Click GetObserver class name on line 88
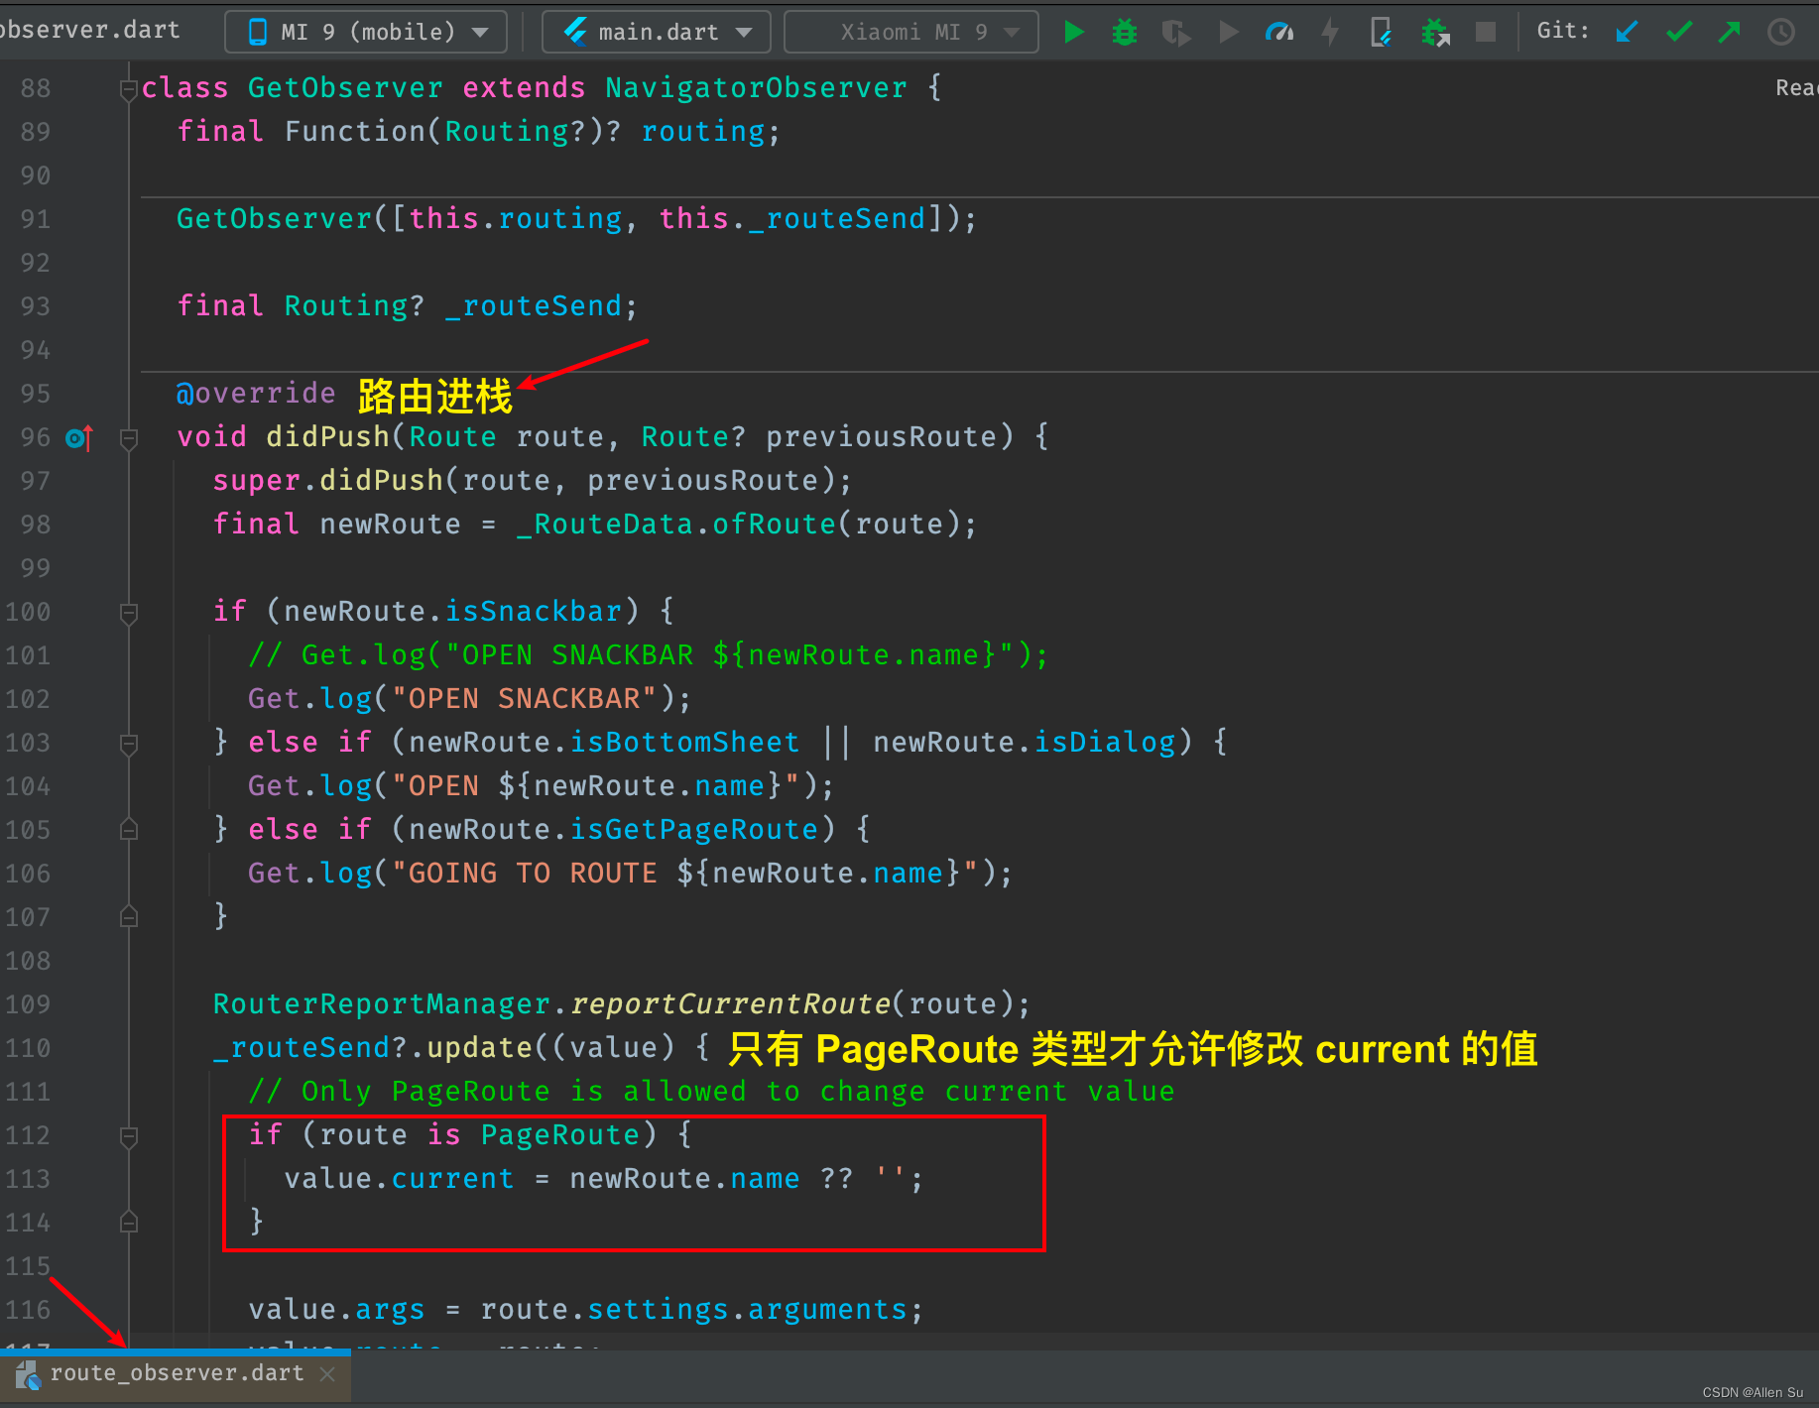1819x1408 pixels. [x=345, y=88]
